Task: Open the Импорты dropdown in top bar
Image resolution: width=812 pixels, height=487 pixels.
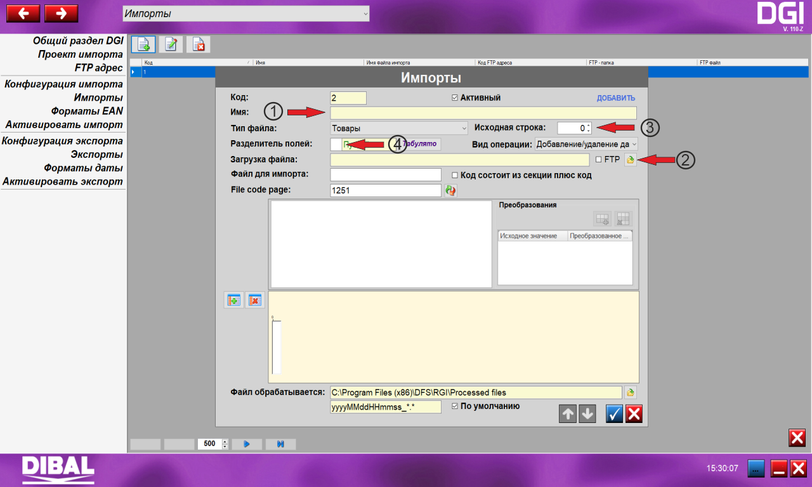Action: click(x=246, y=13)
